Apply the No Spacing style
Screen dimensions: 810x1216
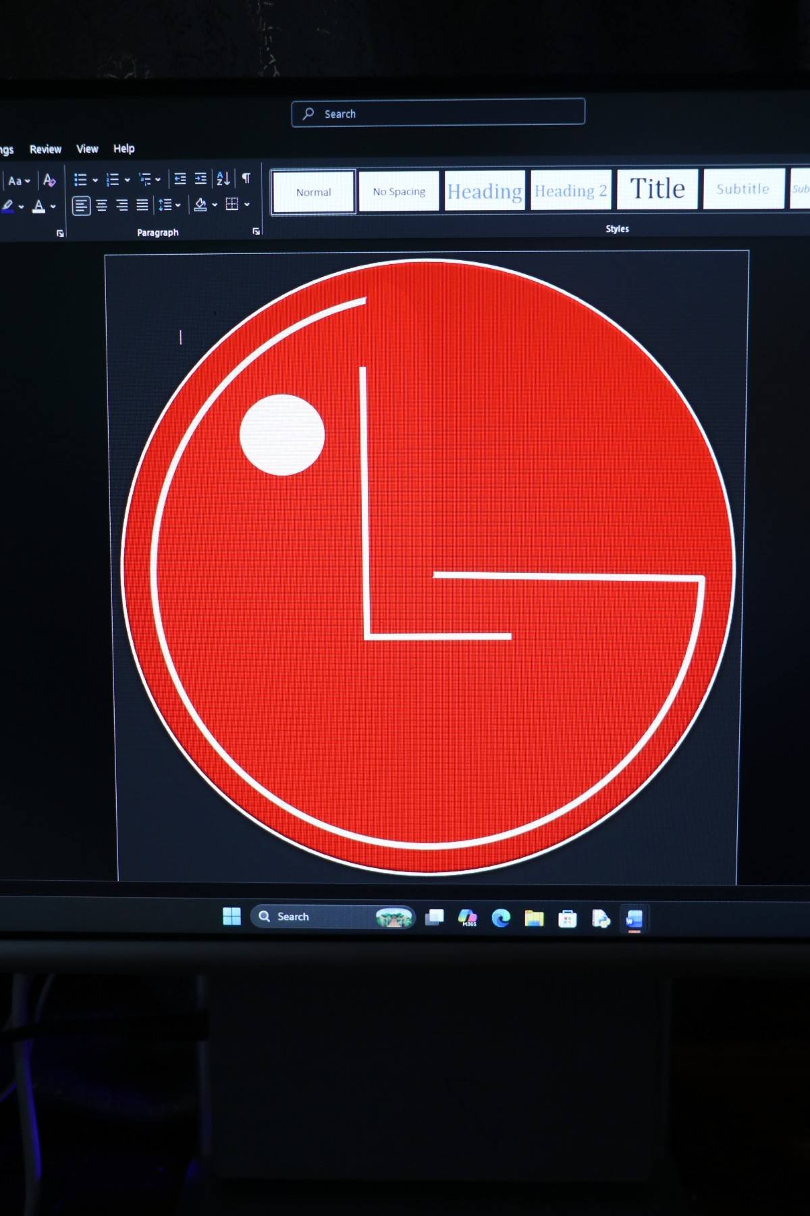[399, 191]
